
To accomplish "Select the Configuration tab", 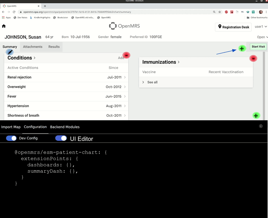I will (x=35, y=127).
